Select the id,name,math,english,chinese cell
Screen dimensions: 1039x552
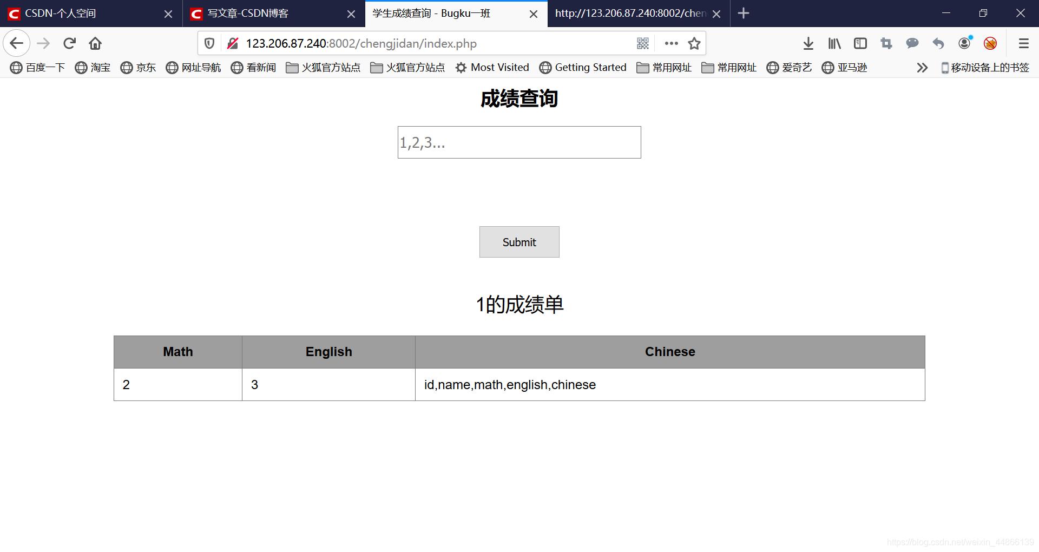pyautogui.click(x=670, y=385)
